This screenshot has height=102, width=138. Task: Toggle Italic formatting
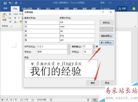(19, 18)
